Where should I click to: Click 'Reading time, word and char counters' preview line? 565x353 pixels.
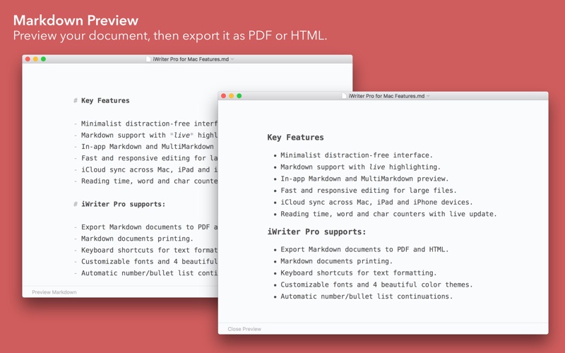[x=388, y=214]
